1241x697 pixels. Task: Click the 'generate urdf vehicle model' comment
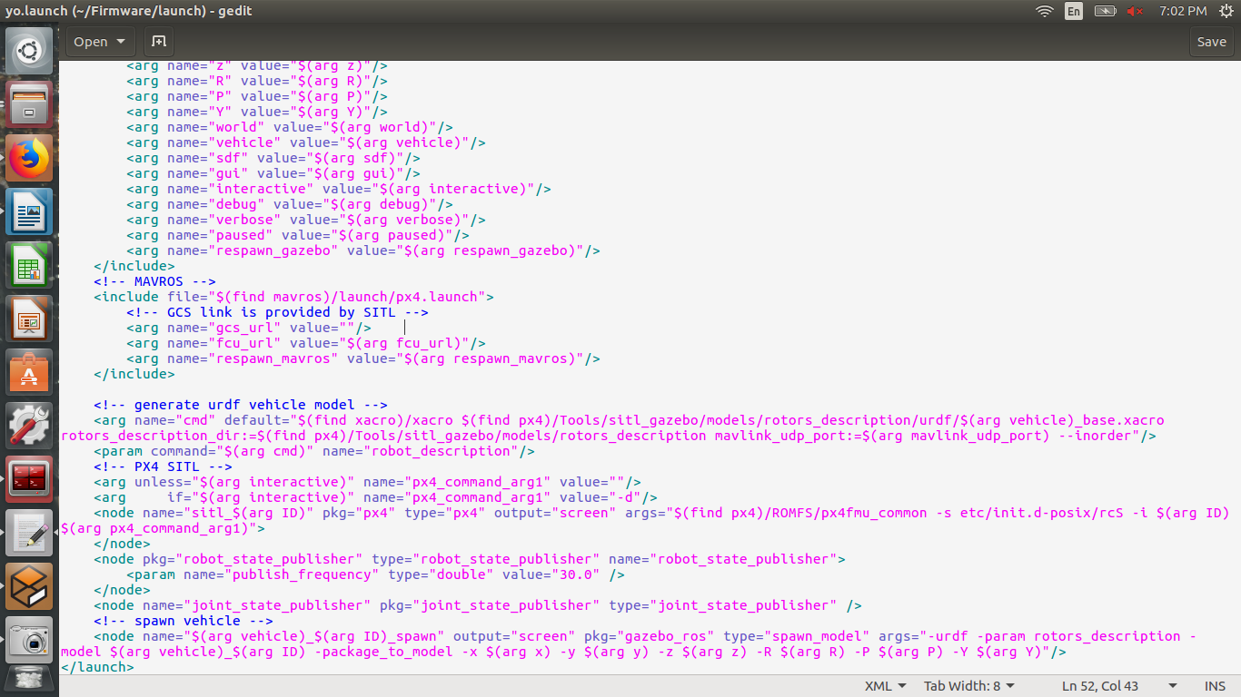click(x=241, y=405)
